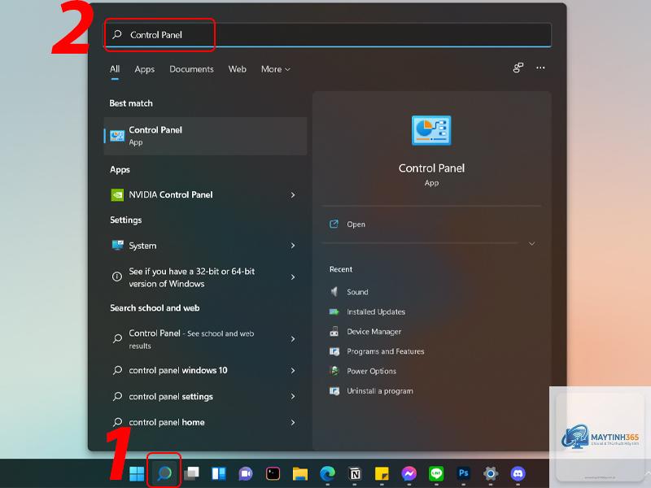The height and width of the screenshot is (488, 651).
Task: Launch Discord from the taskbar
Action: tap(518, 473)
